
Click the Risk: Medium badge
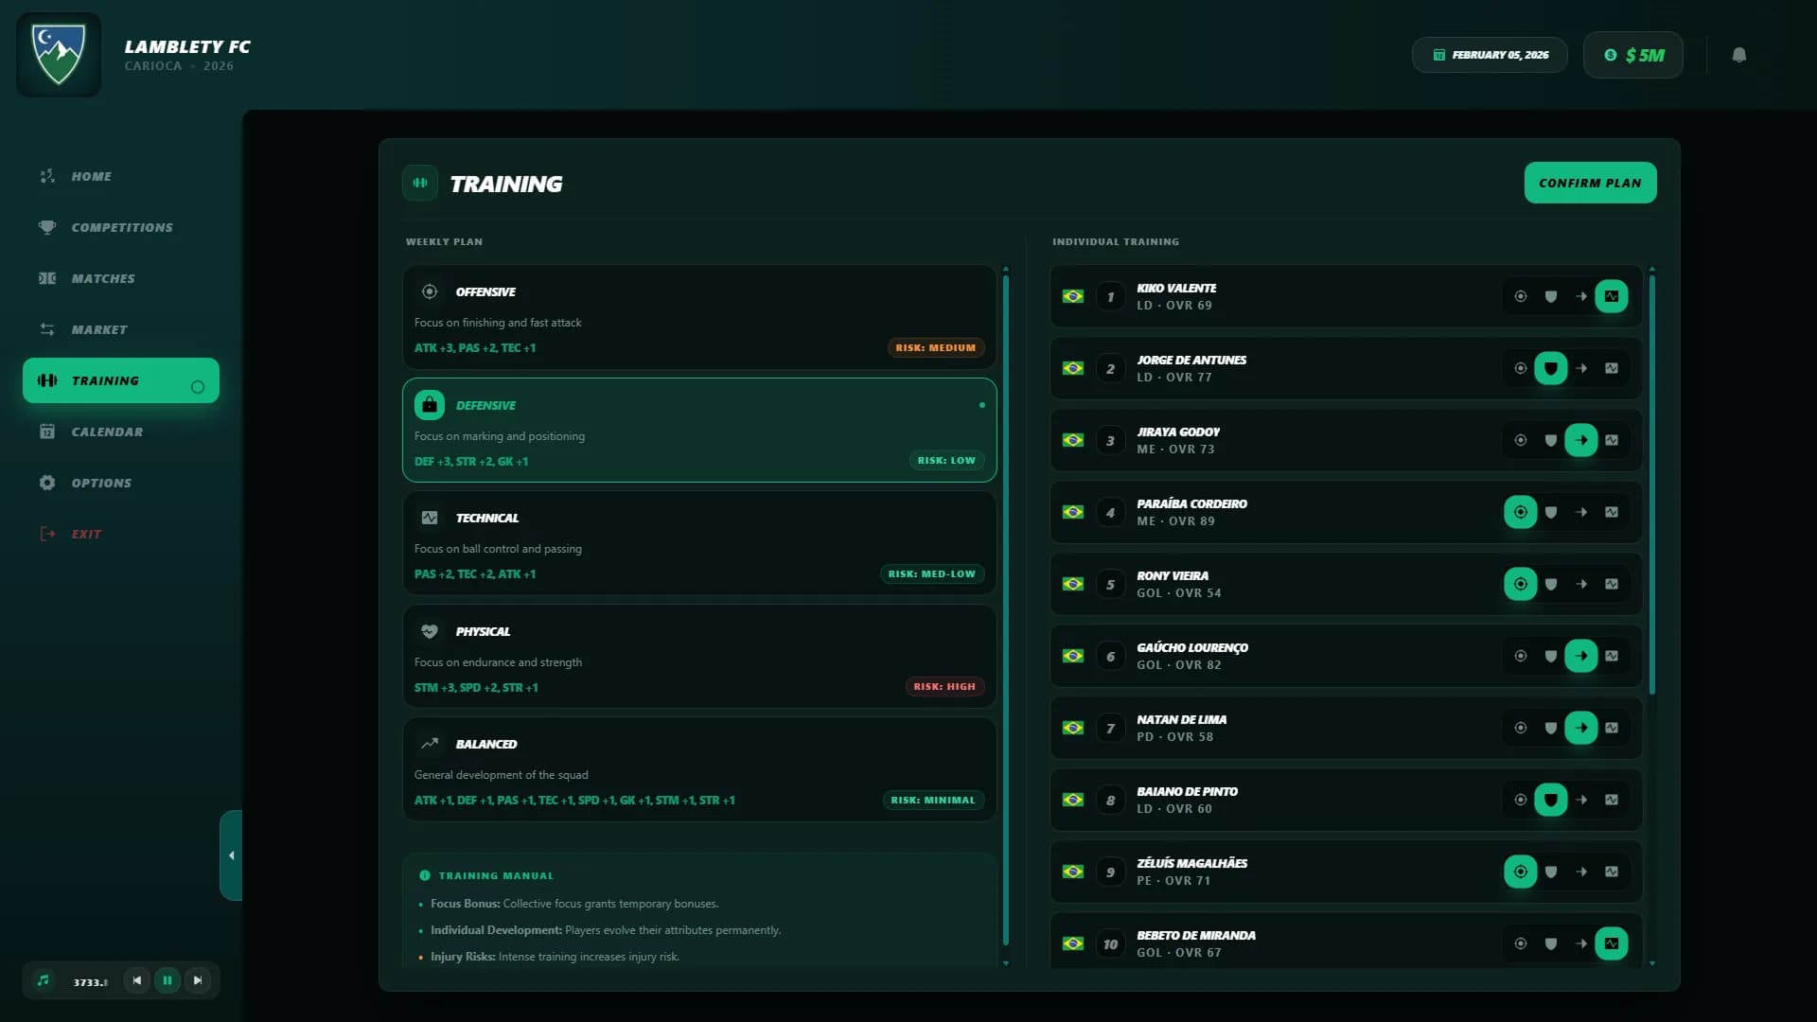[x=935, y=347]
